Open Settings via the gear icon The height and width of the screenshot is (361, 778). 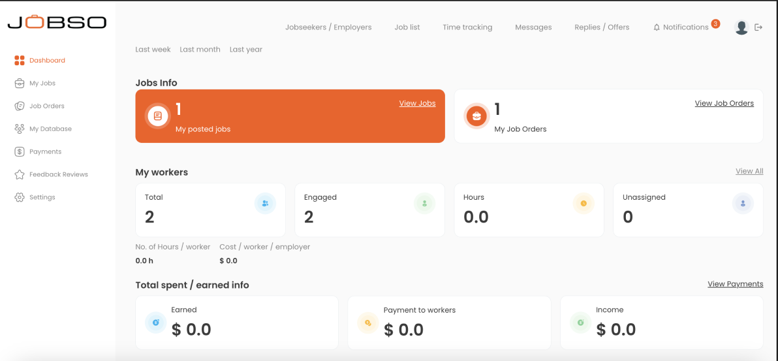click(20, 198)
